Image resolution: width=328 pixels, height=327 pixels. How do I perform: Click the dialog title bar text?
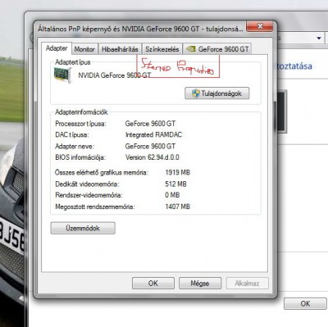tap(140, 29)
